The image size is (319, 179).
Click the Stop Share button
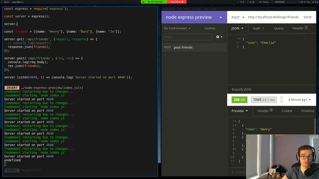click(177, 2)
